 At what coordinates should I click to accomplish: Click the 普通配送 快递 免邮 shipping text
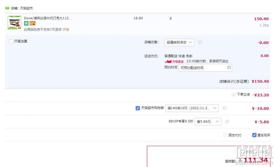(x=178, y=56)
